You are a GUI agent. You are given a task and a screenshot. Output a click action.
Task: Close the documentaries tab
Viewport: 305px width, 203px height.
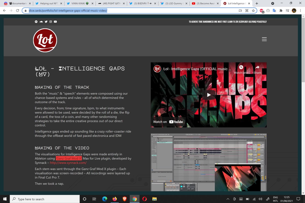coord(30,4)
